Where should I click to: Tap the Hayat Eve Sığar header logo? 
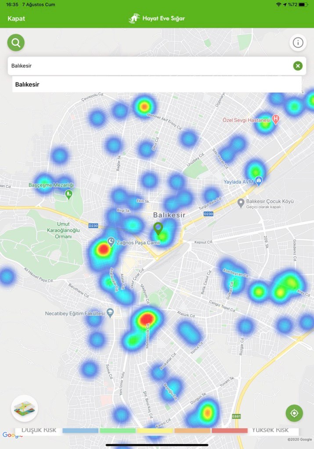pyautogui.click(x=157, y=18)
